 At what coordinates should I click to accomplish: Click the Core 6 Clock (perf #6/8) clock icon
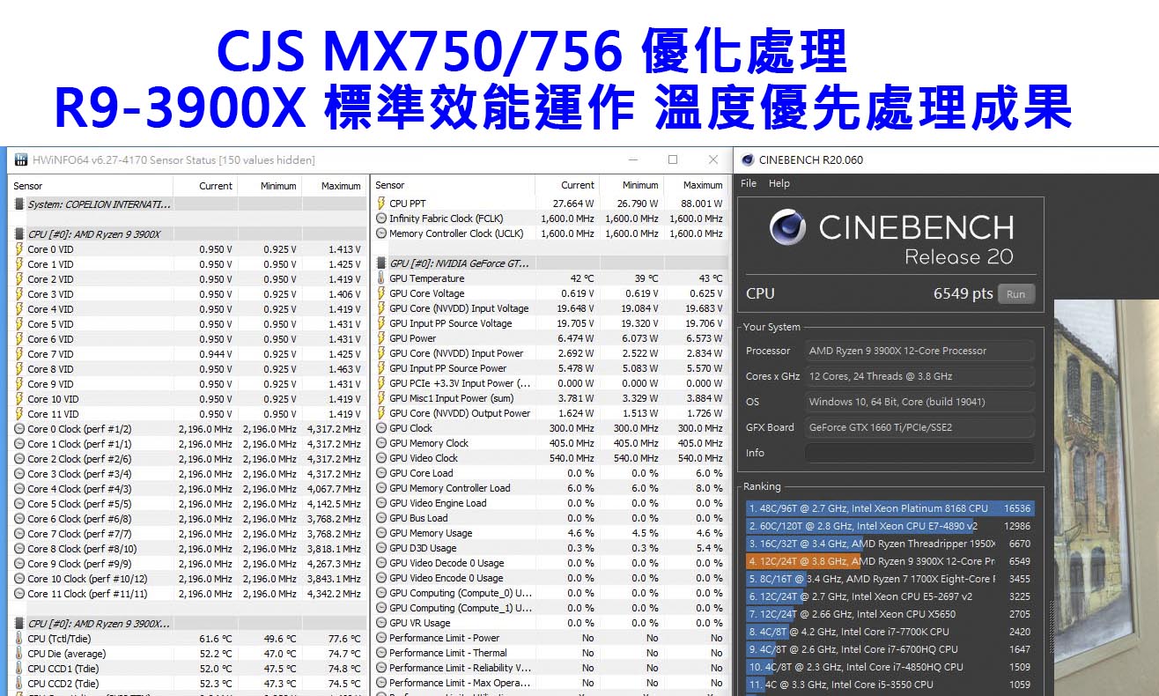(19, 519)
